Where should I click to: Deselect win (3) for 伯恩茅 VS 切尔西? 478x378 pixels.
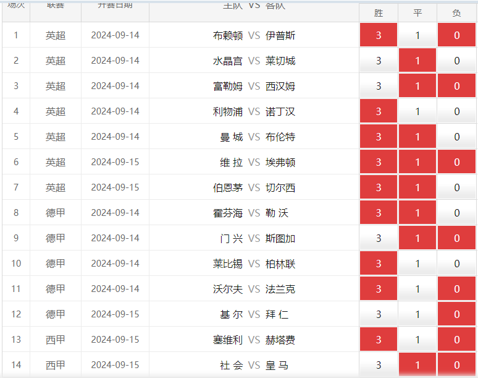(x=379, y=187)
